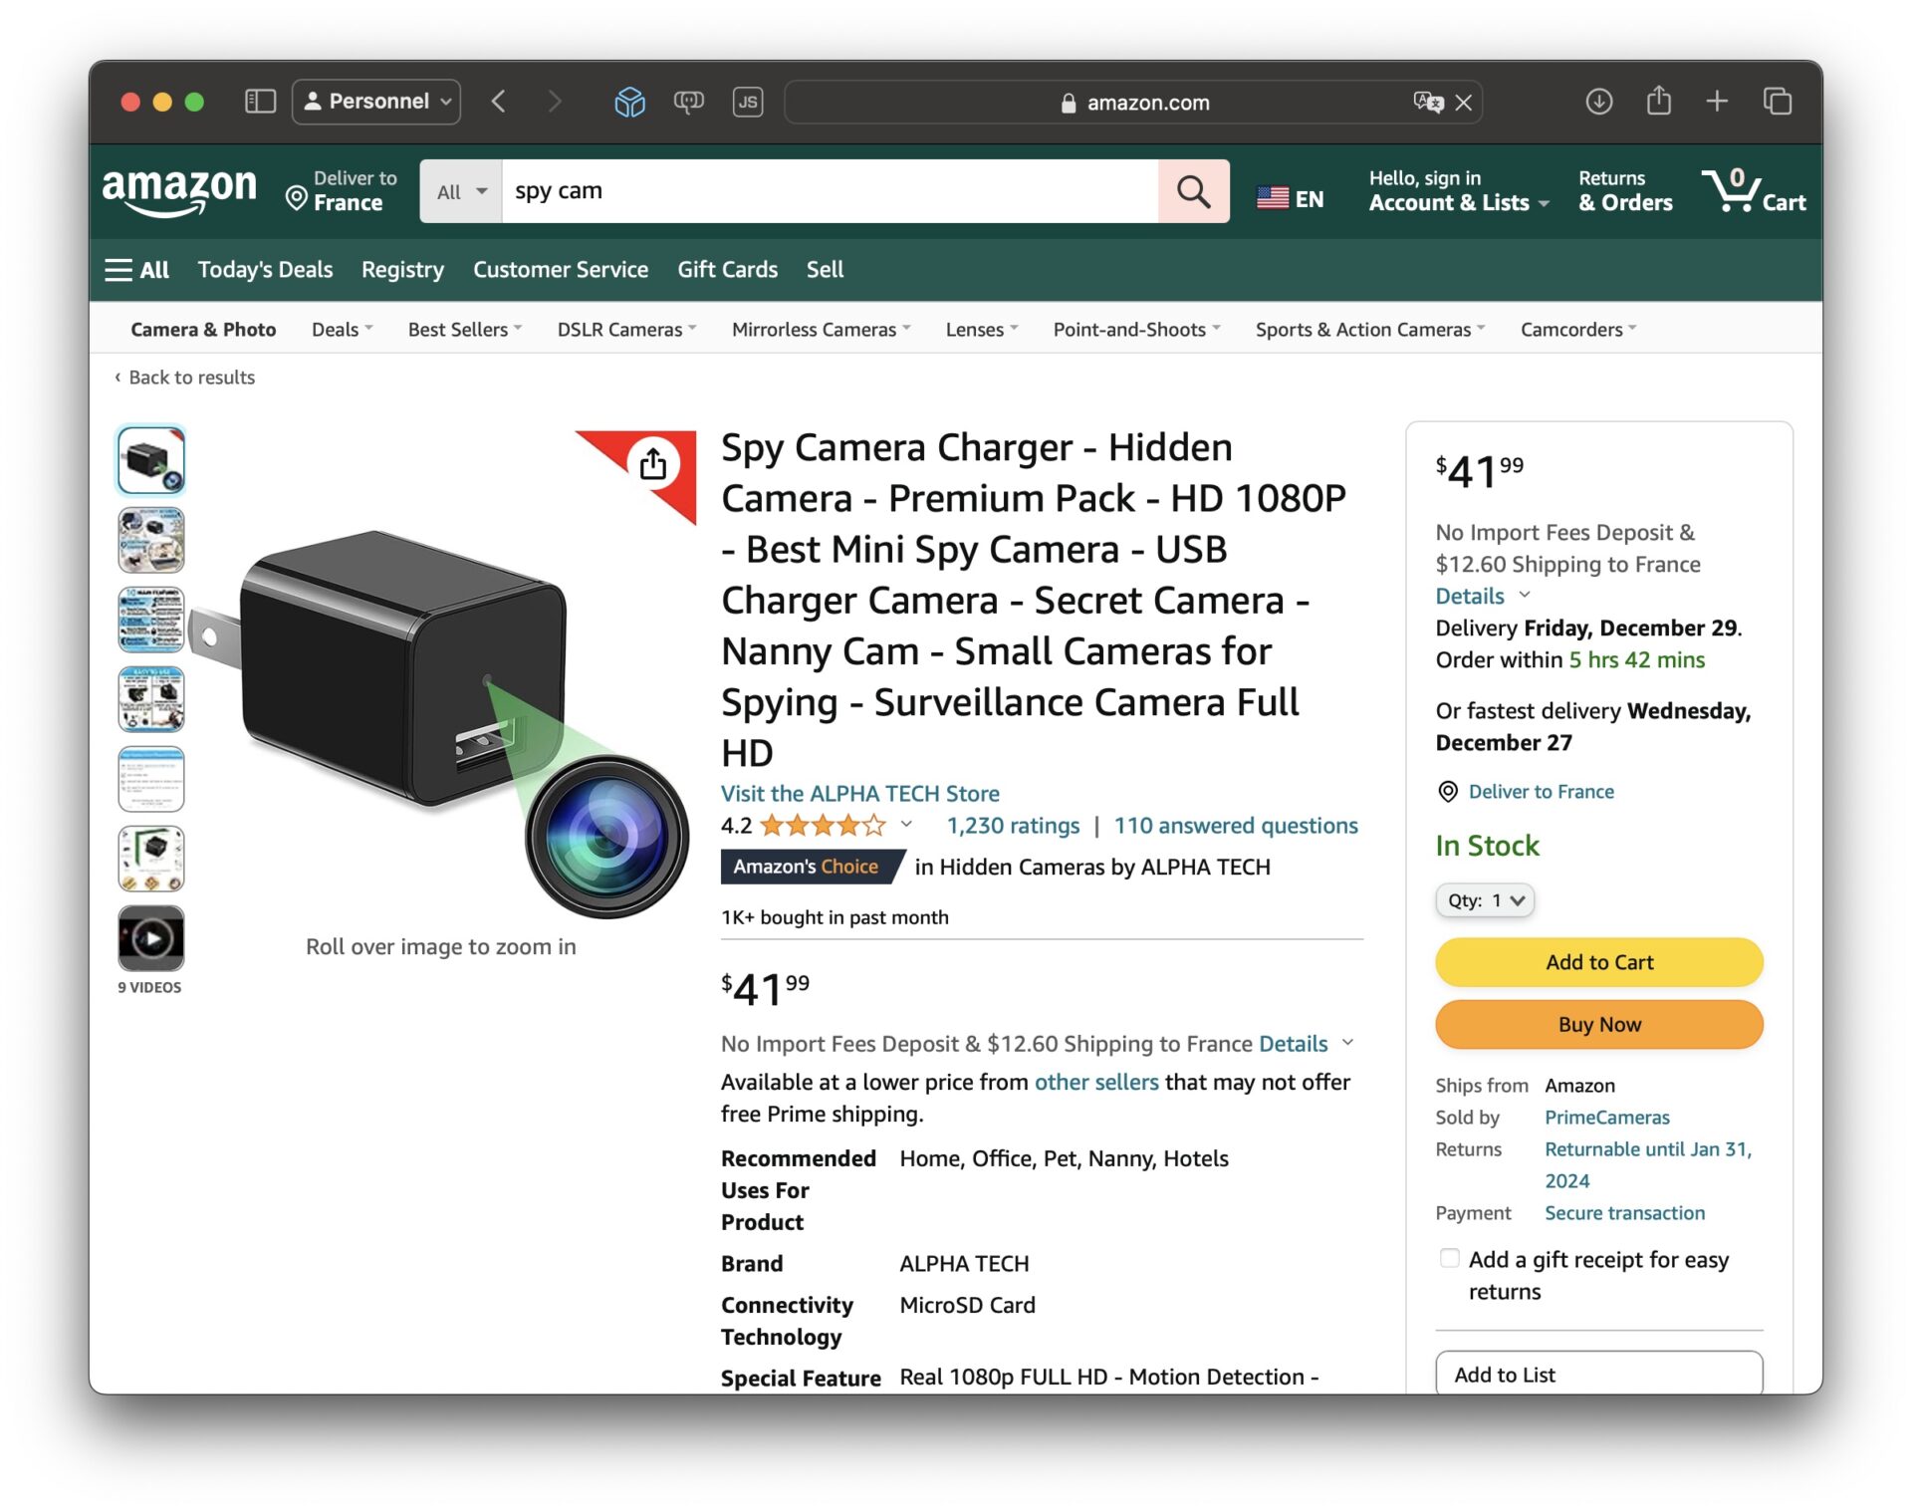1912x1512 pixels.
Task: Open the Lenses menu
Action: coord(982,330)
